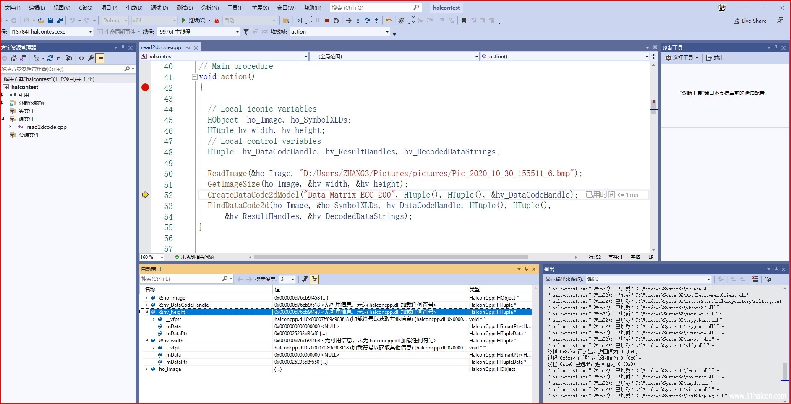
Task: Click the split editor icon above scrollbar
Action: pos(653,56)
